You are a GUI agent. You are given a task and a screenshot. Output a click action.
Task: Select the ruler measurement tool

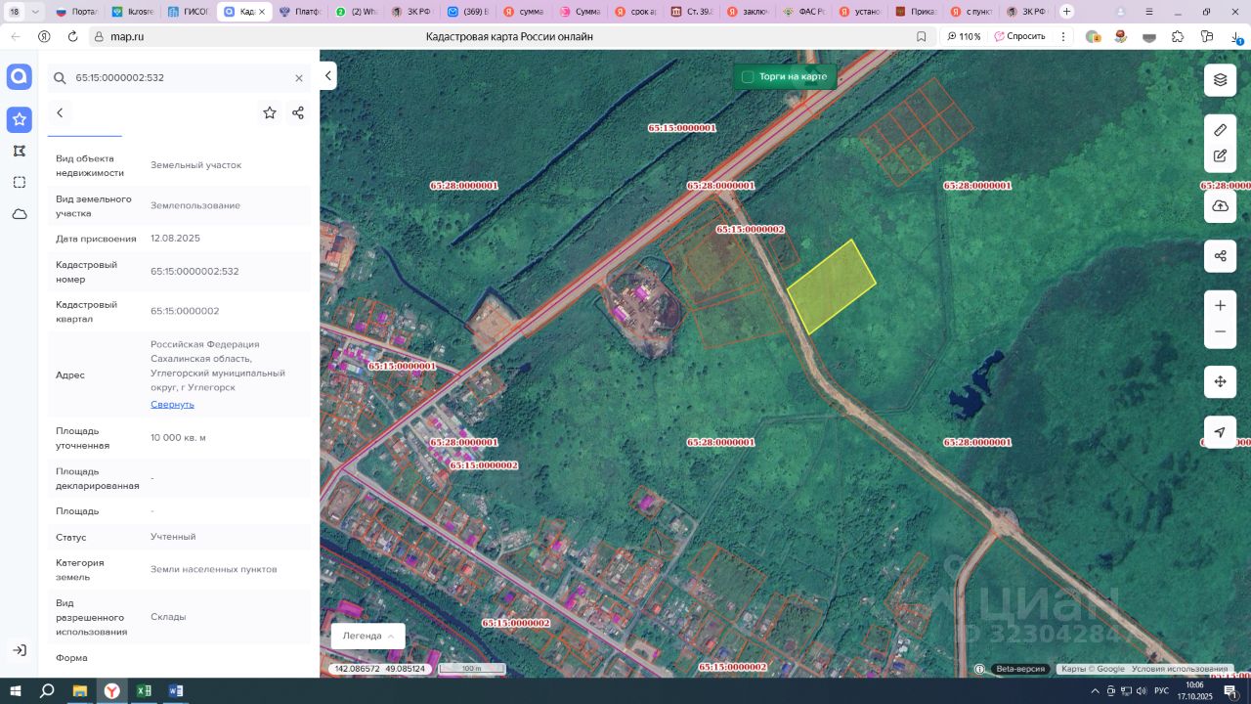click(x=1220, y=130)
